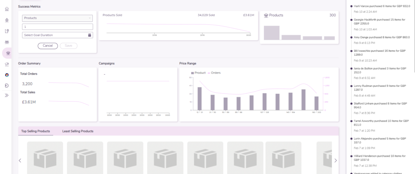Expand the sidebar with double chevron
Viewport: 415px width, 174px height.
pyautogui.click(x=7, y=96)
